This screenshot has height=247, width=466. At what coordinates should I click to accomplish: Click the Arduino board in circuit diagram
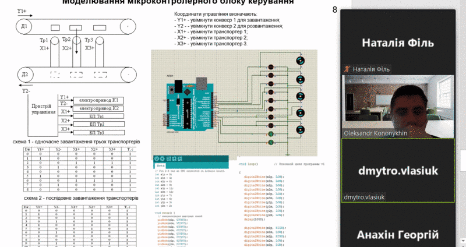click(x=190, y=105)
